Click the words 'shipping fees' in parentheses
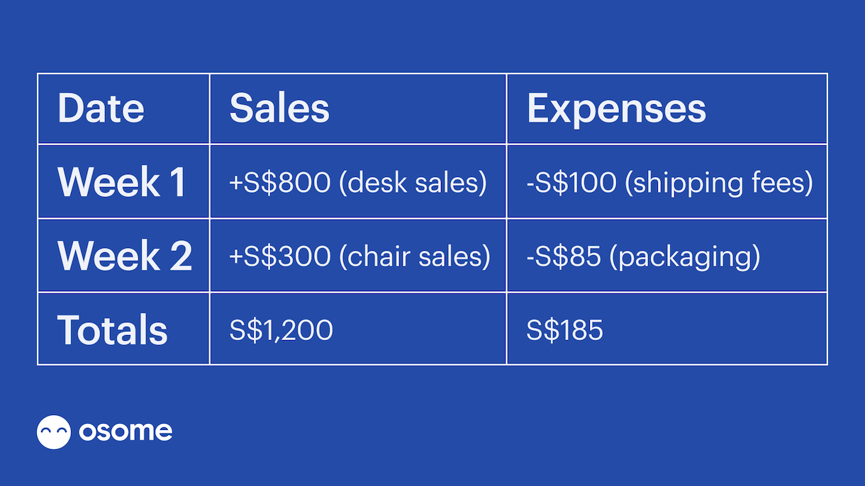The height and width of the screenshot is (486, 865). point(718,183)
